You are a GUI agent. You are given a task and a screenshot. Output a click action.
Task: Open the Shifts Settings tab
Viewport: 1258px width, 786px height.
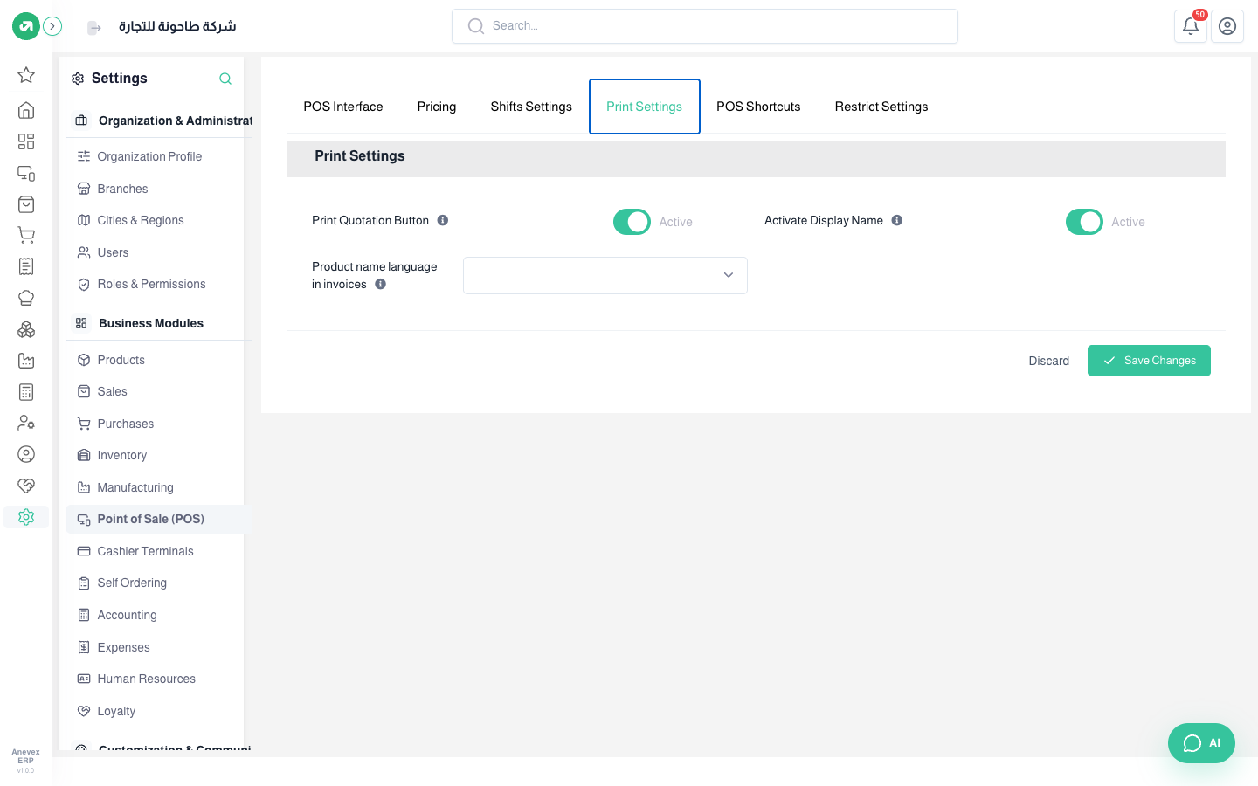point(531,107)
